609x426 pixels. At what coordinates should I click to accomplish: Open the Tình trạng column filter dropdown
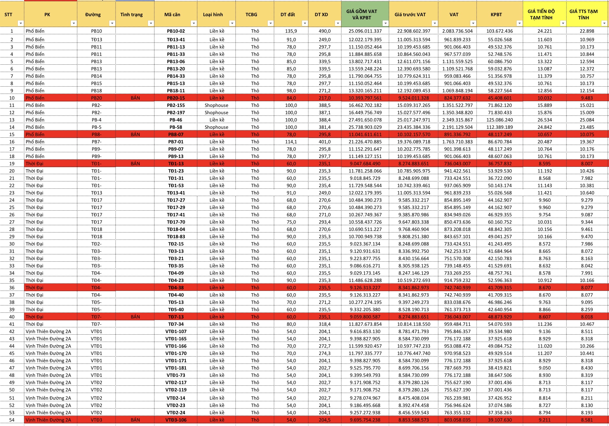(151, 23)
